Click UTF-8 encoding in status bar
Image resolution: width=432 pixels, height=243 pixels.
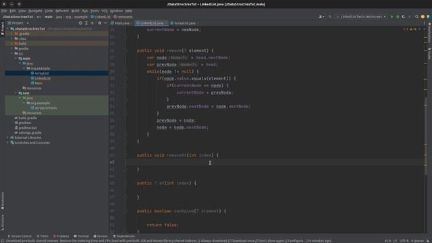(x=404, y=241)
